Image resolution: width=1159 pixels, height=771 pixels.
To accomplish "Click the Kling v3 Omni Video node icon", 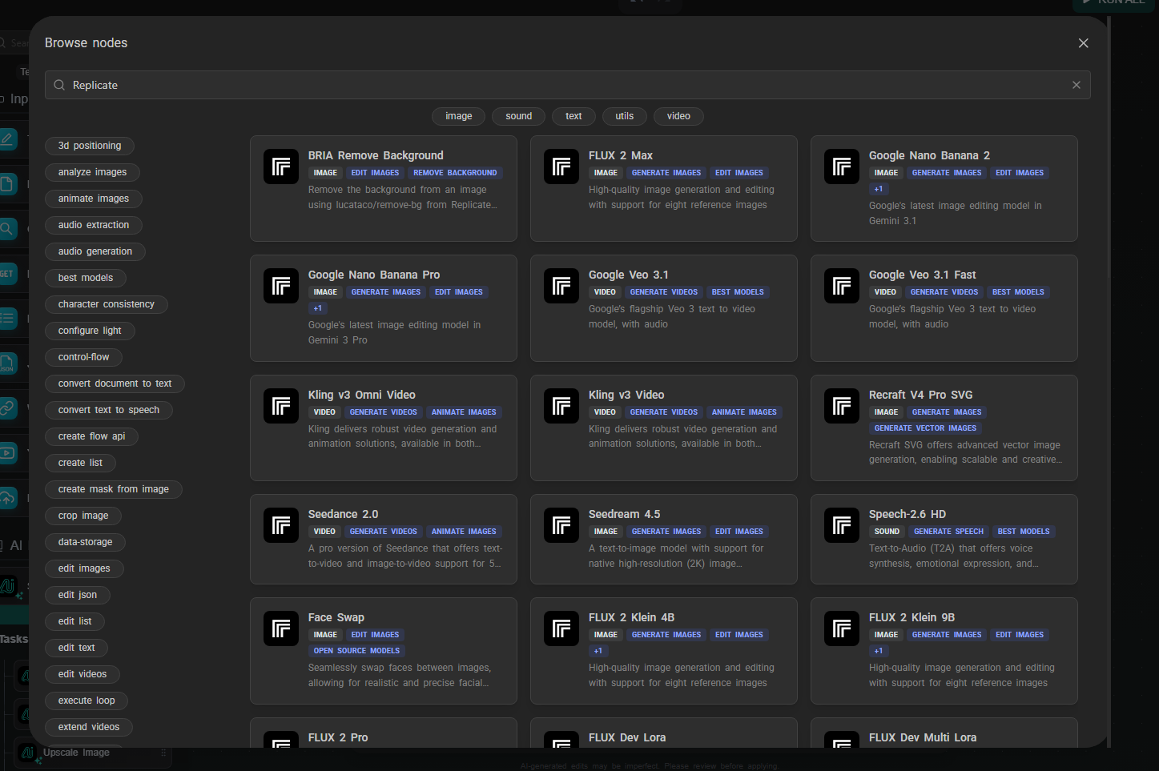I will point(280,406).
